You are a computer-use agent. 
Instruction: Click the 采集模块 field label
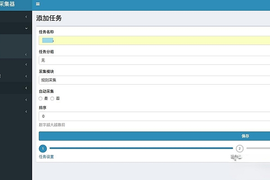(46, 72)
